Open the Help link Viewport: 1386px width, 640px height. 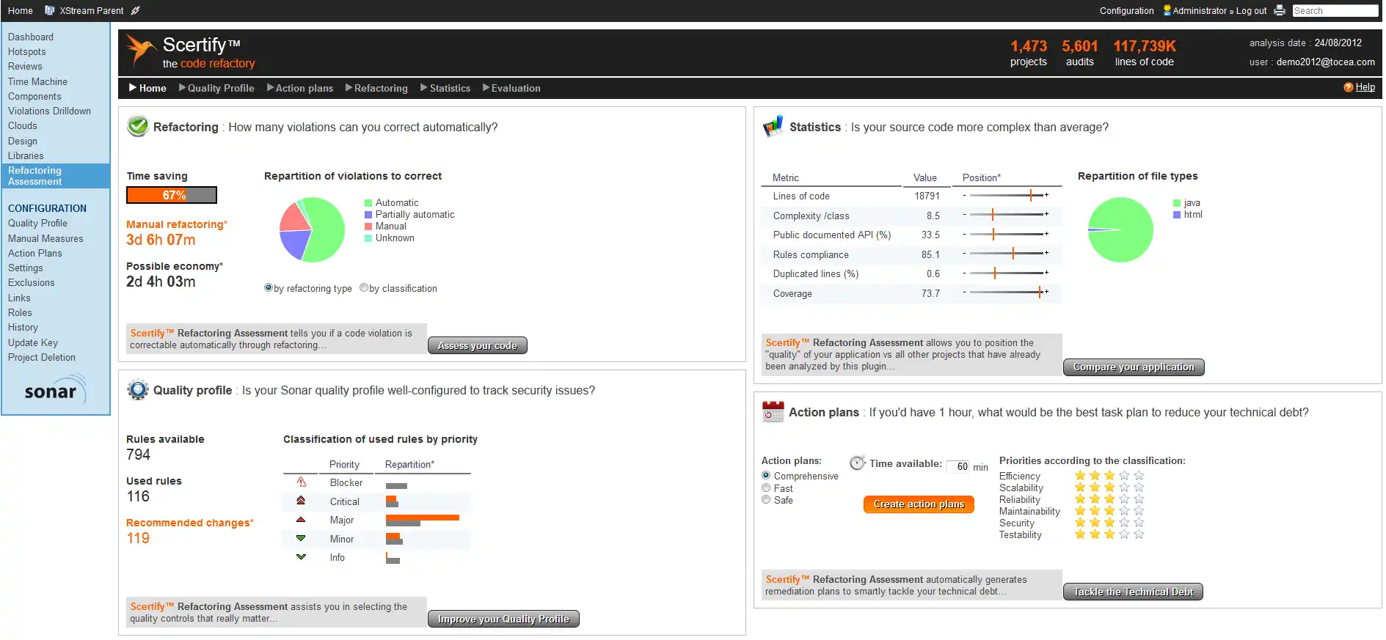[1365, 87]
